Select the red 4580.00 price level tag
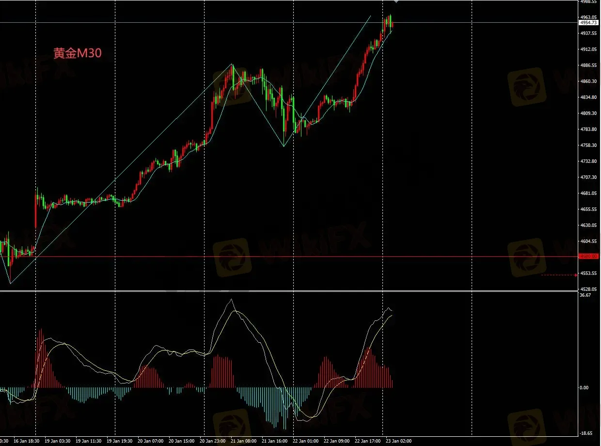This screenshot has width=601, height=446. coord(590,256)
